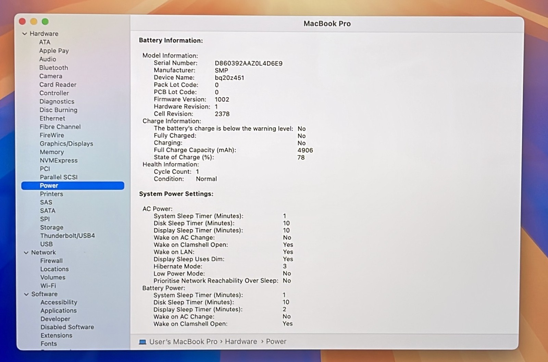Minimize window with the yellow button
The height and width of the screenshot is (362, 548).
click(34, 22)
